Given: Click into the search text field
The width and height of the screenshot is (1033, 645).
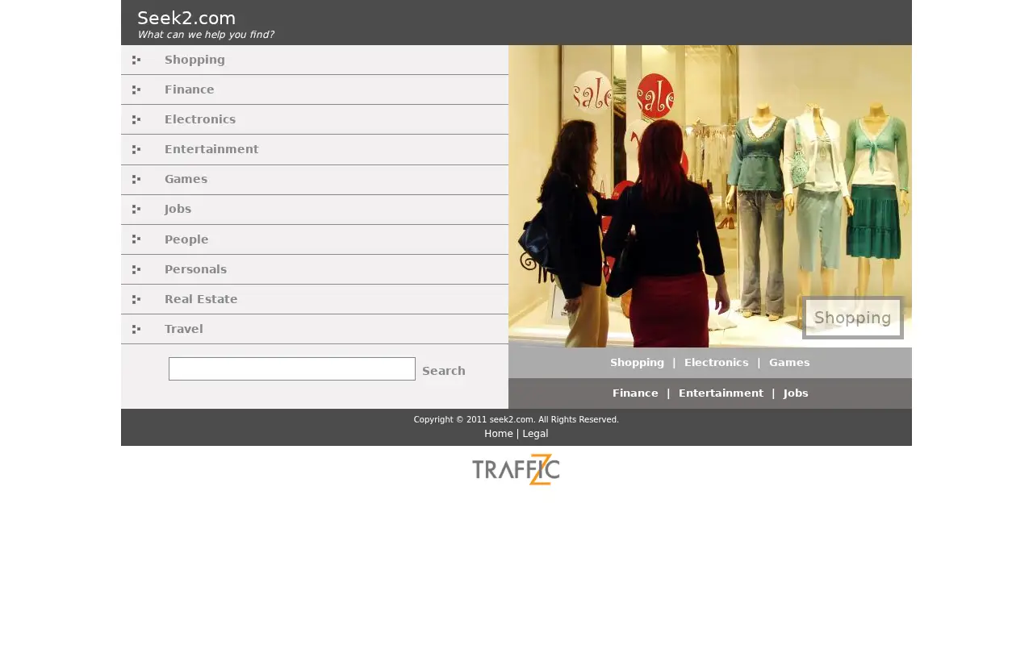Looking at the screenshot, I should 292,369.
